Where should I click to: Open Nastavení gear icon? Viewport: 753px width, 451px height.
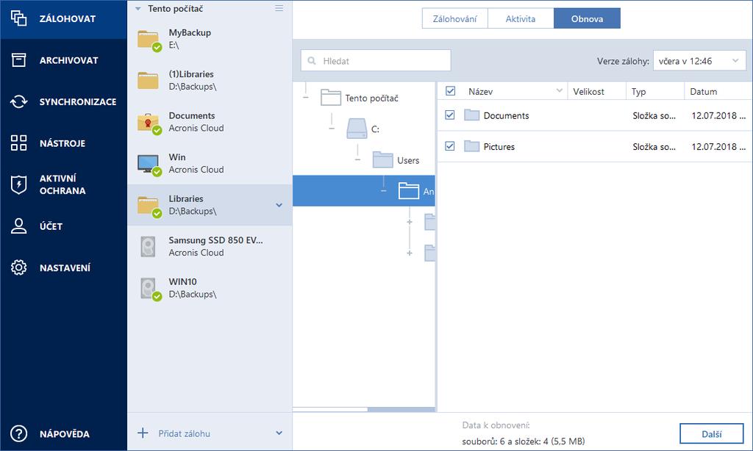point(18,267)
